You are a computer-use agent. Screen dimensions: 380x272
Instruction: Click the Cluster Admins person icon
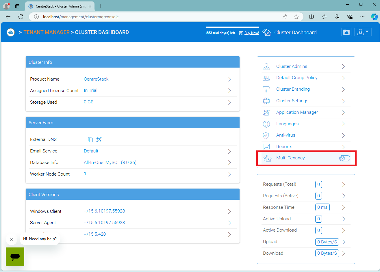pos(266,67)
